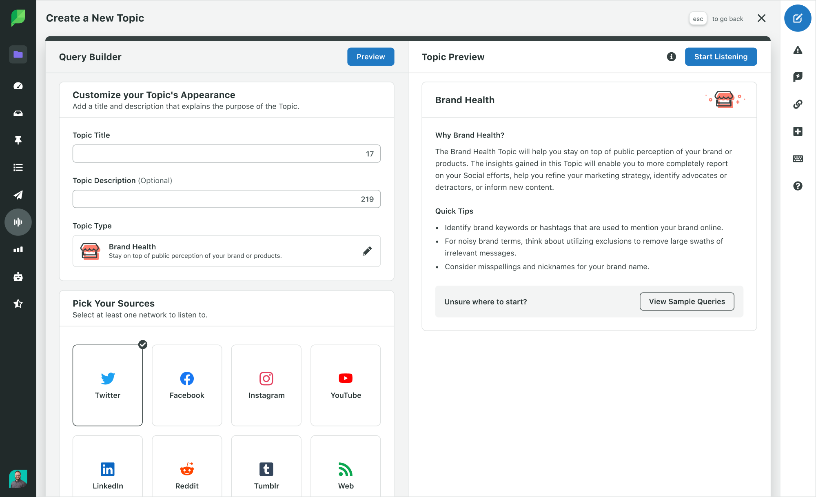816x497 pixels.
Task: Select the YouTube source tile
Action: pyautogui.click(x=345, y=385)
